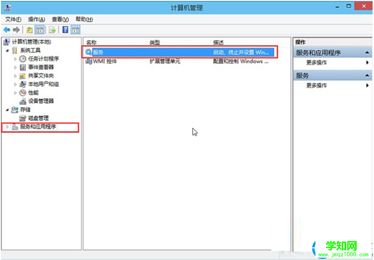374x260 pixels.
Task: Expand the 服务和应用程序 tree node arrow
Action: tap(7, 127)
